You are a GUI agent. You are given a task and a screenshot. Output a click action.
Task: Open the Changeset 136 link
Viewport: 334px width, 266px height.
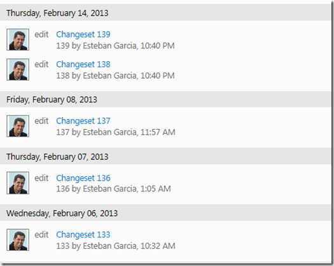point(83,178)
